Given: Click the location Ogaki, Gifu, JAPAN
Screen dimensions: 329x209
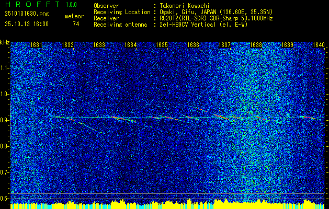Looking at the screenshot, I should click(x=187, y=12).
